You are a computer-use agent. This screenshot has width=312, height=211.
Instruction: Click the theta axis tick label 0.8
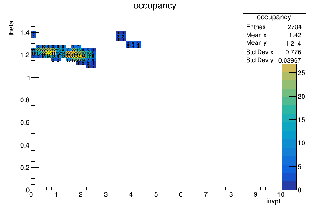[x=25, y=100]
